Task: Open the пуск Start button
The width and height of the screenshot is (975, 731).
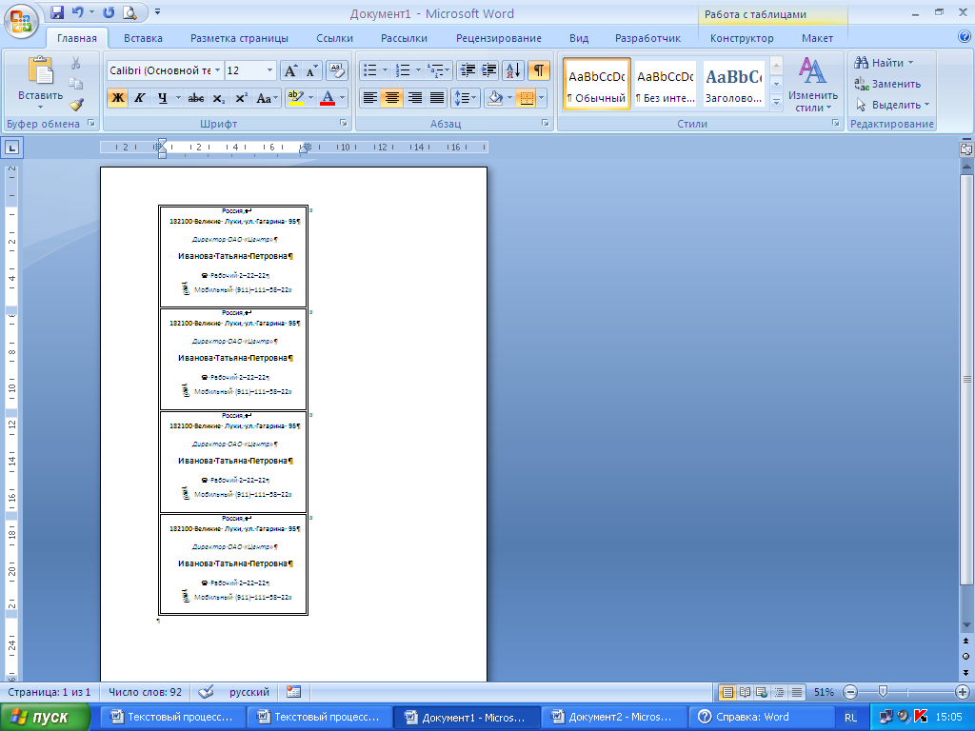Action: (44, 718)
